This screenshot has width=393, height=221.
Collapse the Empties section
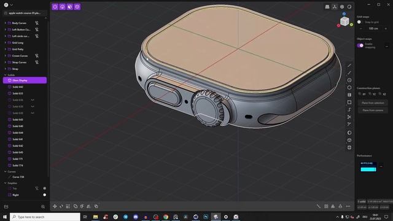coord(6,183)
